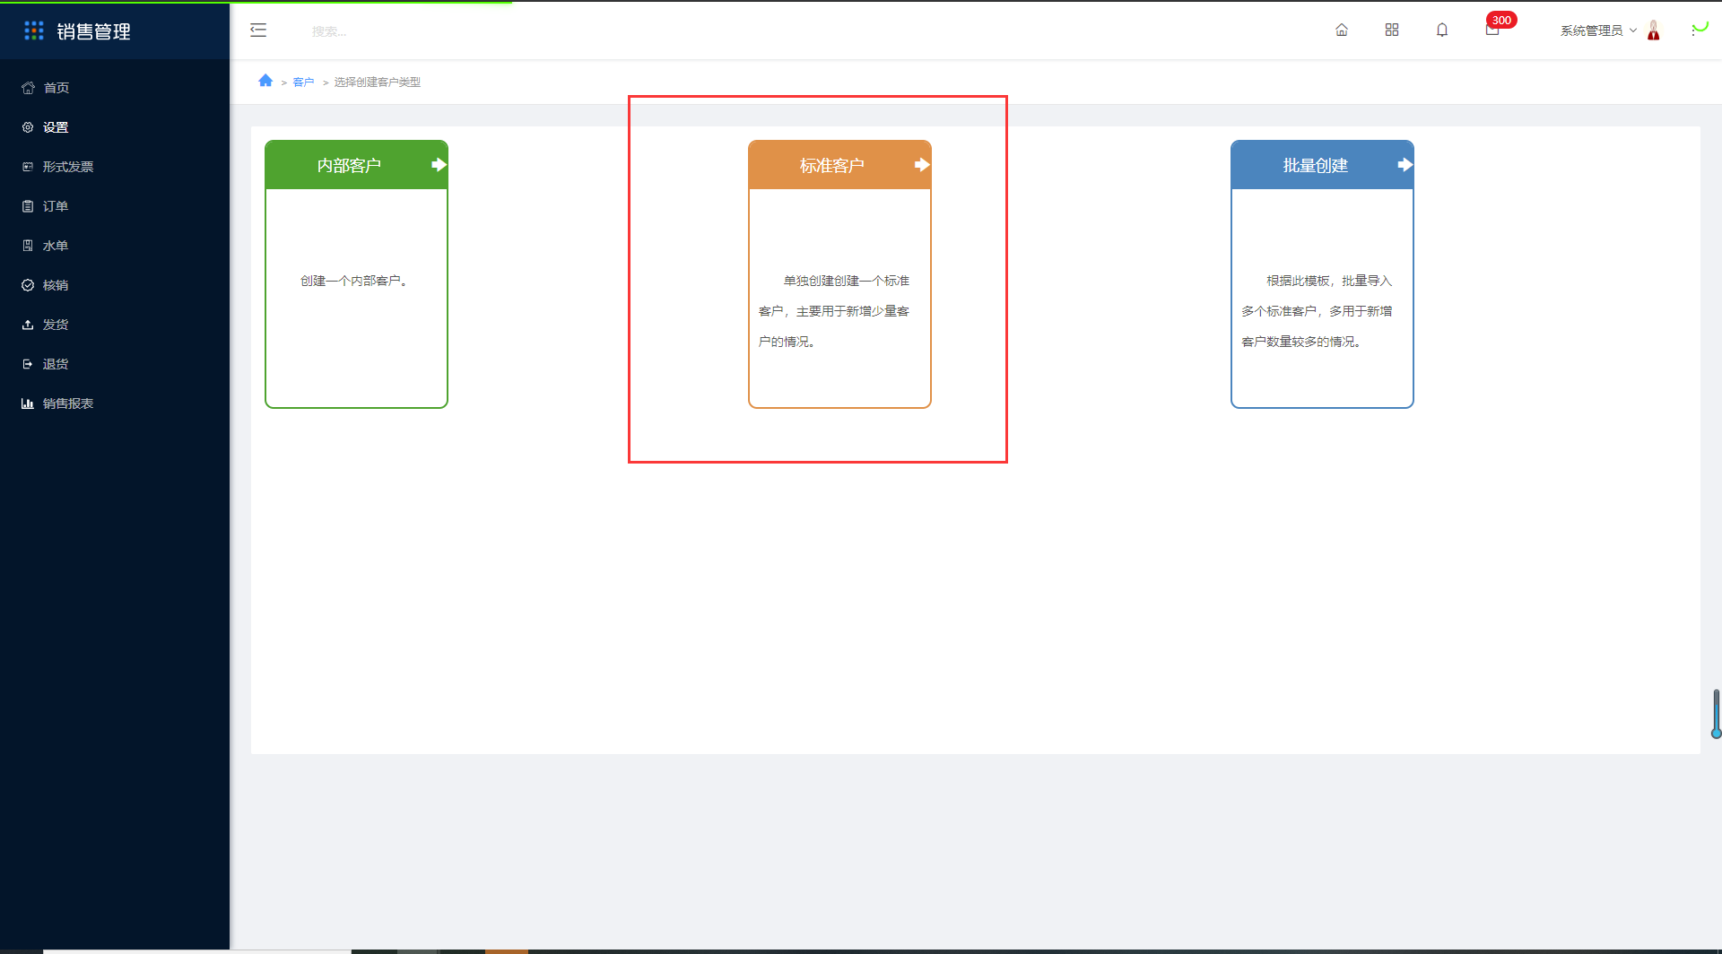The image size is (1722, 954).
Task: Open the 水单 menu item
Action: pos(115,246)
